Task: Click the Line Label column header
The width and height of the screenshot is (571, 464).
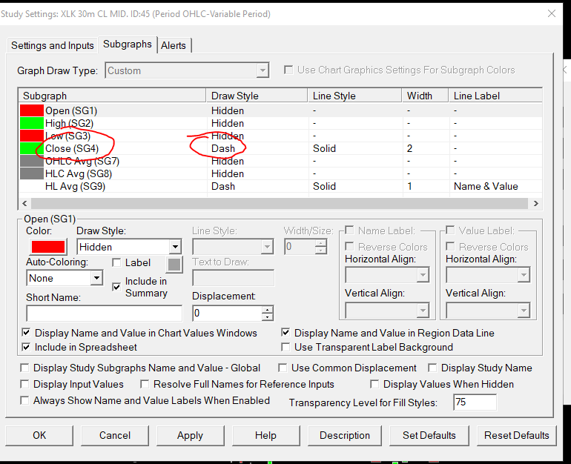Action: click(x=495, y=96)
